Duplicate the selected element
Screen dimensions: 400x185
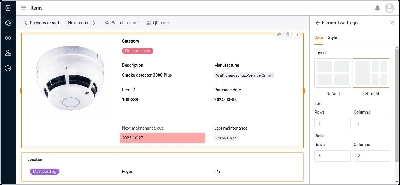pos(279,34)
